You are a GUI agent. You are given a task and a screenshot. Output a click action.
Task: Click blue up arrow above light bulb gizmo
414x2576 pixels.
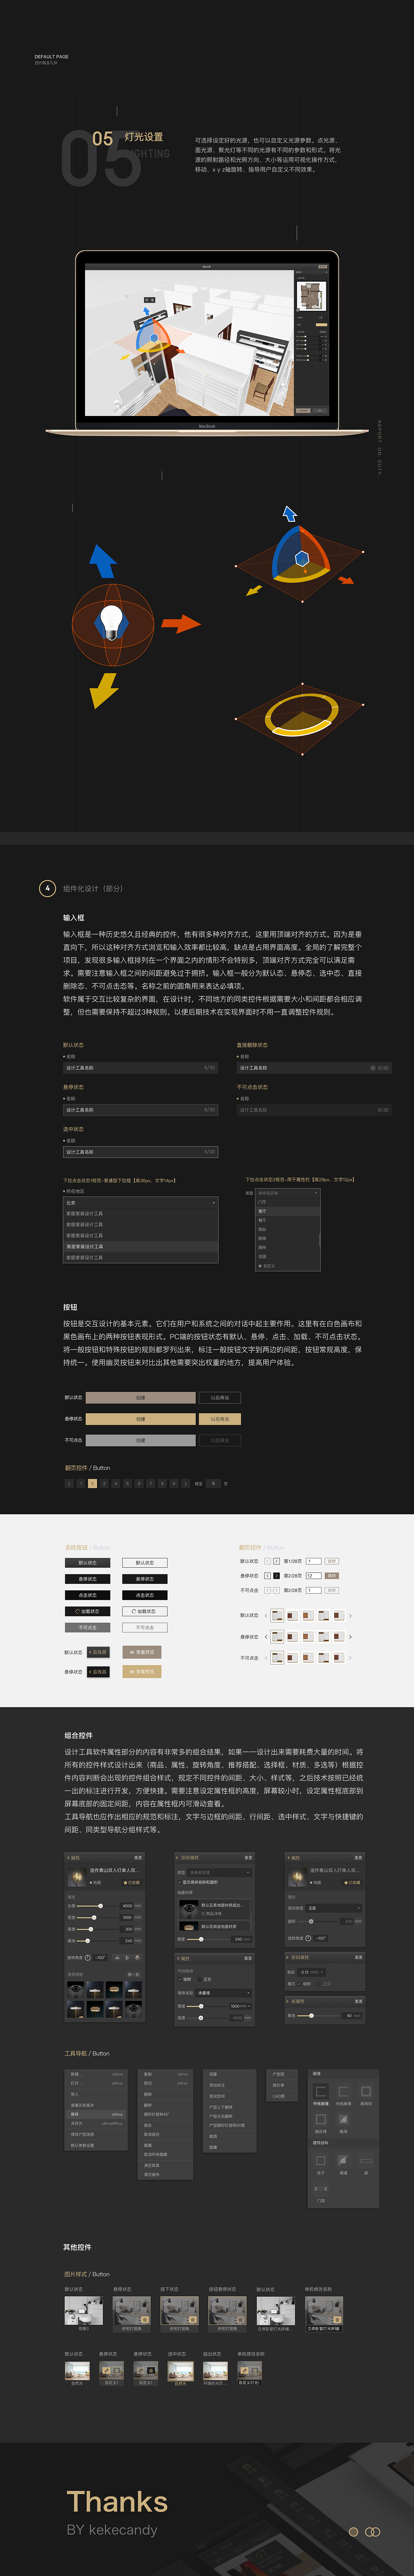click(103, 561)
